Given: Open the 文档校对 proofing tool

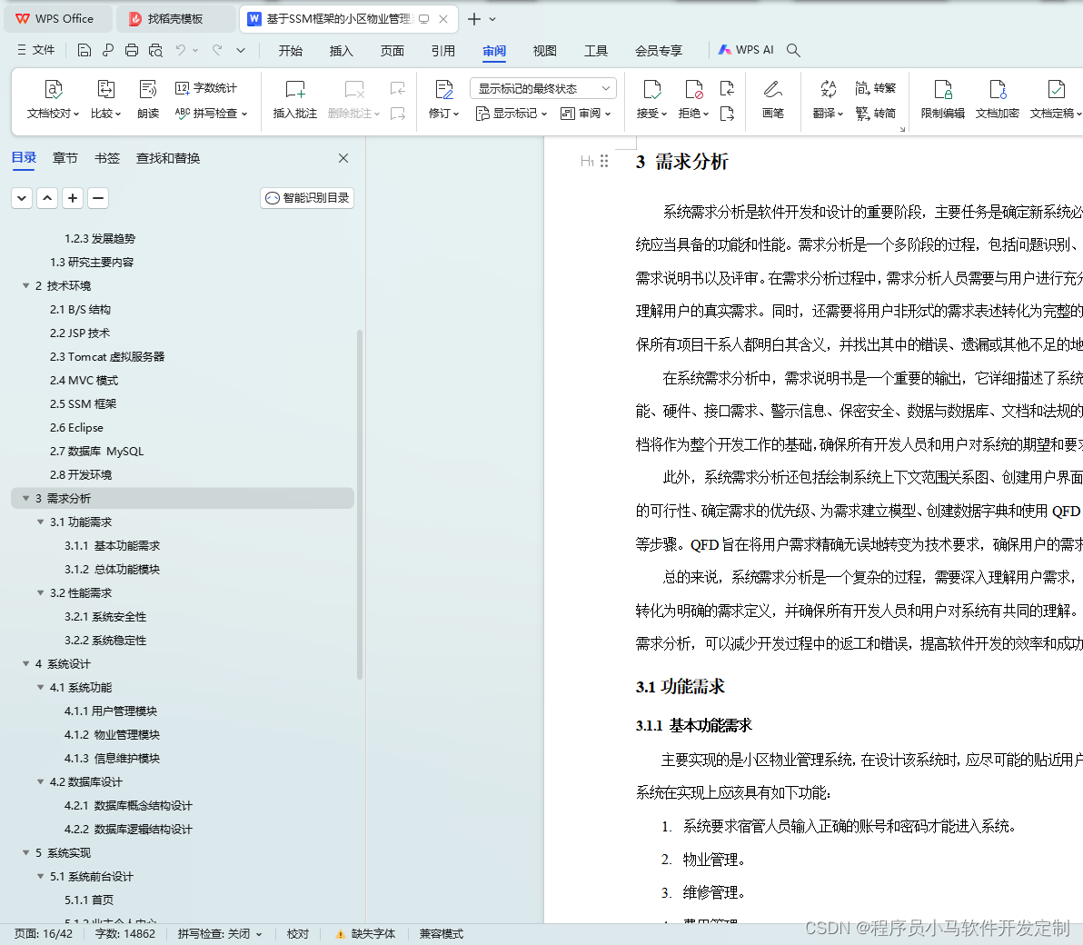Looking at the screenshot, I should click(x=52, y=100).
